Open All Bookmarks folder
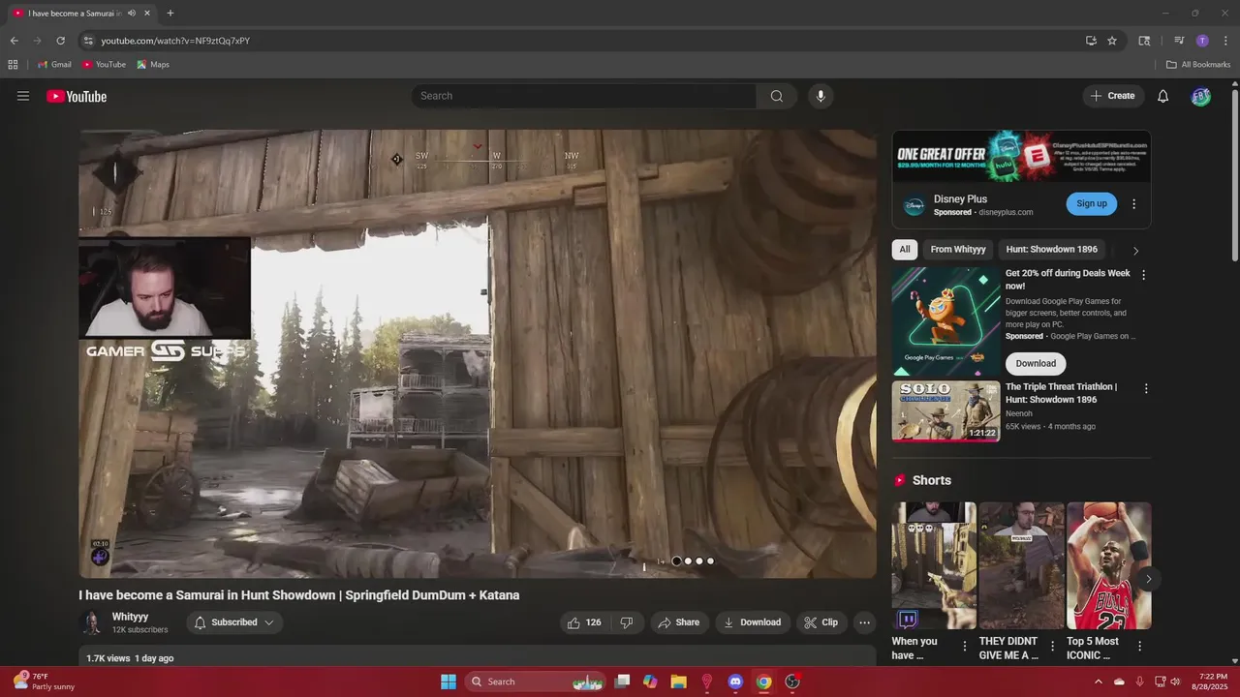1240x697 pixels. 1198,65
